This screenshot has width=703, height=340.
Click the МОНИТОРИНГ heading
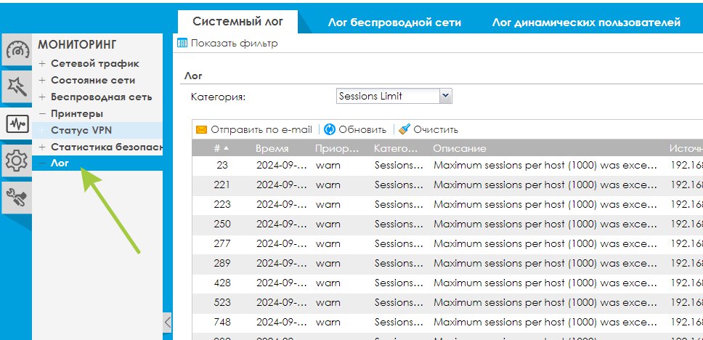point(77,44)
